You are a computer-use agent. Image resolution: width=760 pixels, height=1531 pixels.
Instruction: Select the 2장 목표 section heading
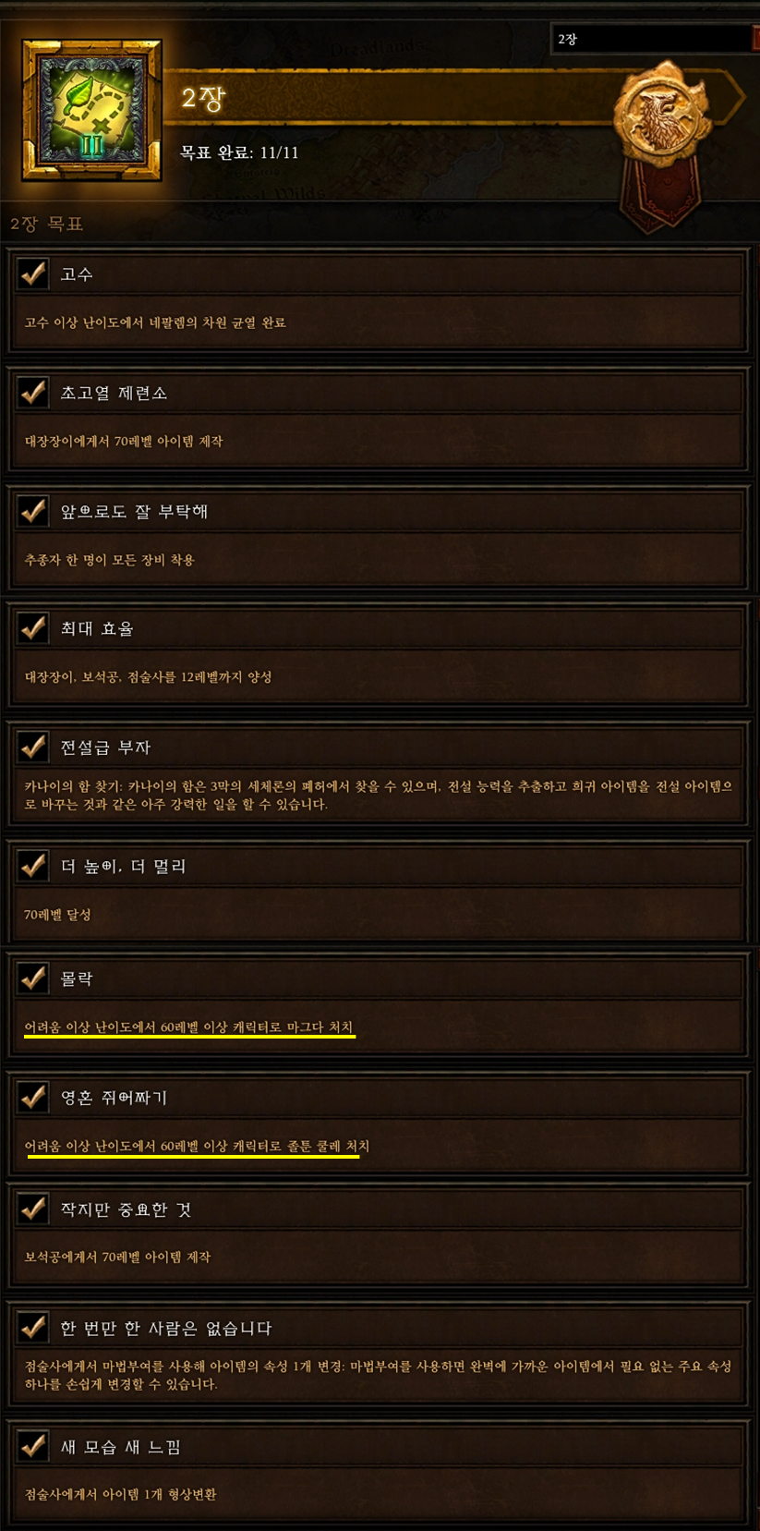coord(47,224)
